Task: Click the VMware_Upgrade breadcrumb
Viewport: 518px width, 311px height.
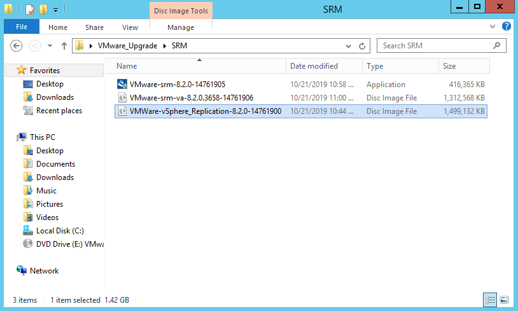Action: 127,46
